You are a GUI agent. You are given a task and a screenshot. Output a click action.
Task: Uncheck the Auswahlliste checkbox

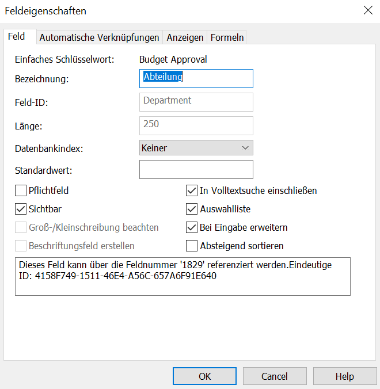tap(192, 209)
